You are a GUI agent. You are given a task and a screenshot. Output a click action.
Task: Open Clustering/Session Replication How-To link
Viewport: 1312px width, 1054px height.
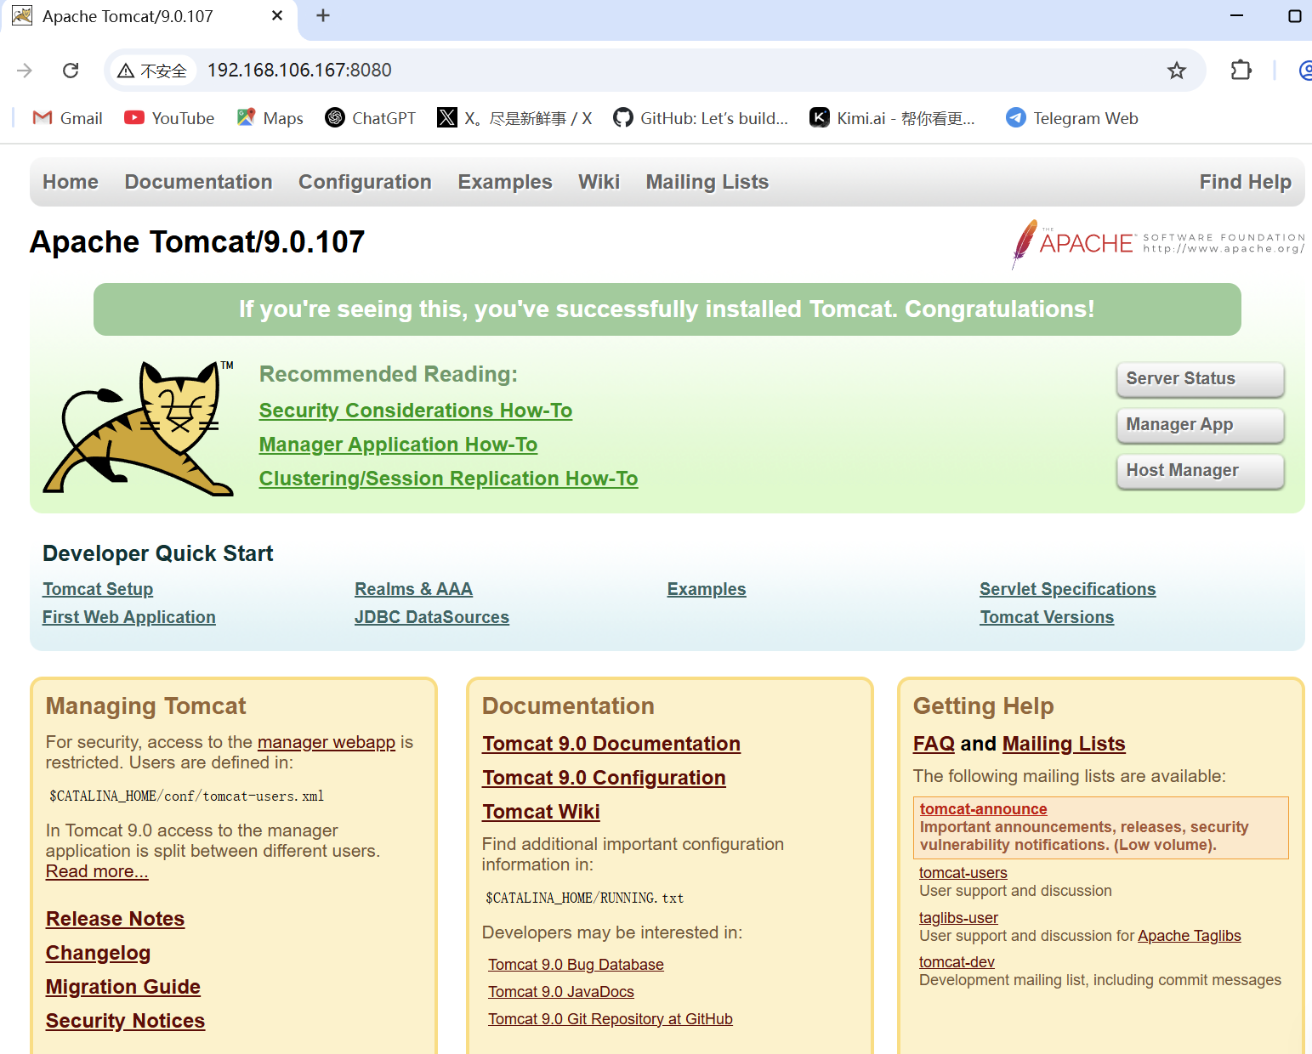tap(448, 479)
